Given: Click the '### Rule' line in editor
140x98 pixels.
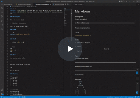Looking at the screenshot, I should pyautogui.click(x=13, y=55).
